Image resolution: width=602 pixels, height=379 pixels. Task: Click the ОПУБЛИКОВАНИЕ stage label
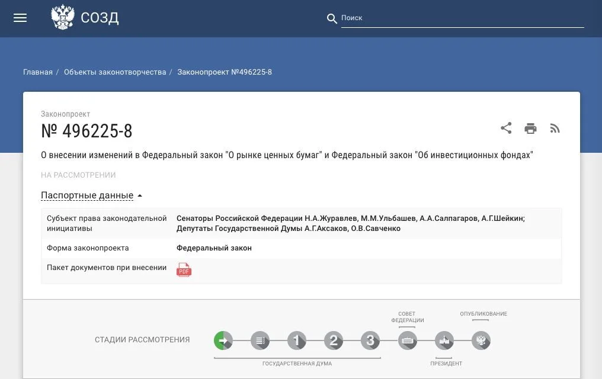point(483,314)
